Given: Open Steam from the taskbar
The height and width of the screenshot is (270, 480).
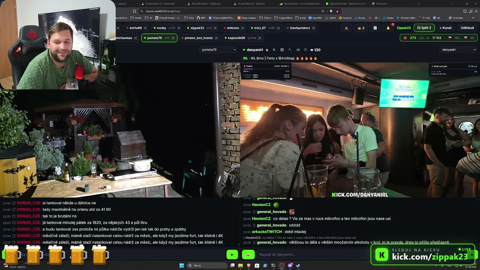Looking at the screenshot, I should (298, 265).
